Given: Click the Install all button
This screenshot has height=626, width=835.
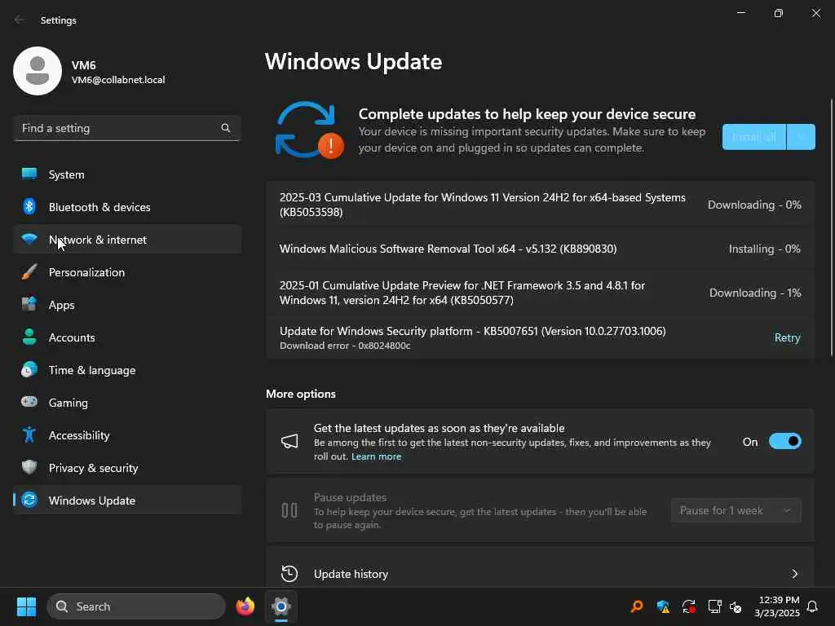Looking at the screenshot, I should [x=754, y=137].
